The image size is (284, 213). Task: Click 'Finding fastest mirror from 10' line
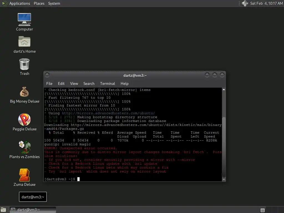click(x=82, y=105)
